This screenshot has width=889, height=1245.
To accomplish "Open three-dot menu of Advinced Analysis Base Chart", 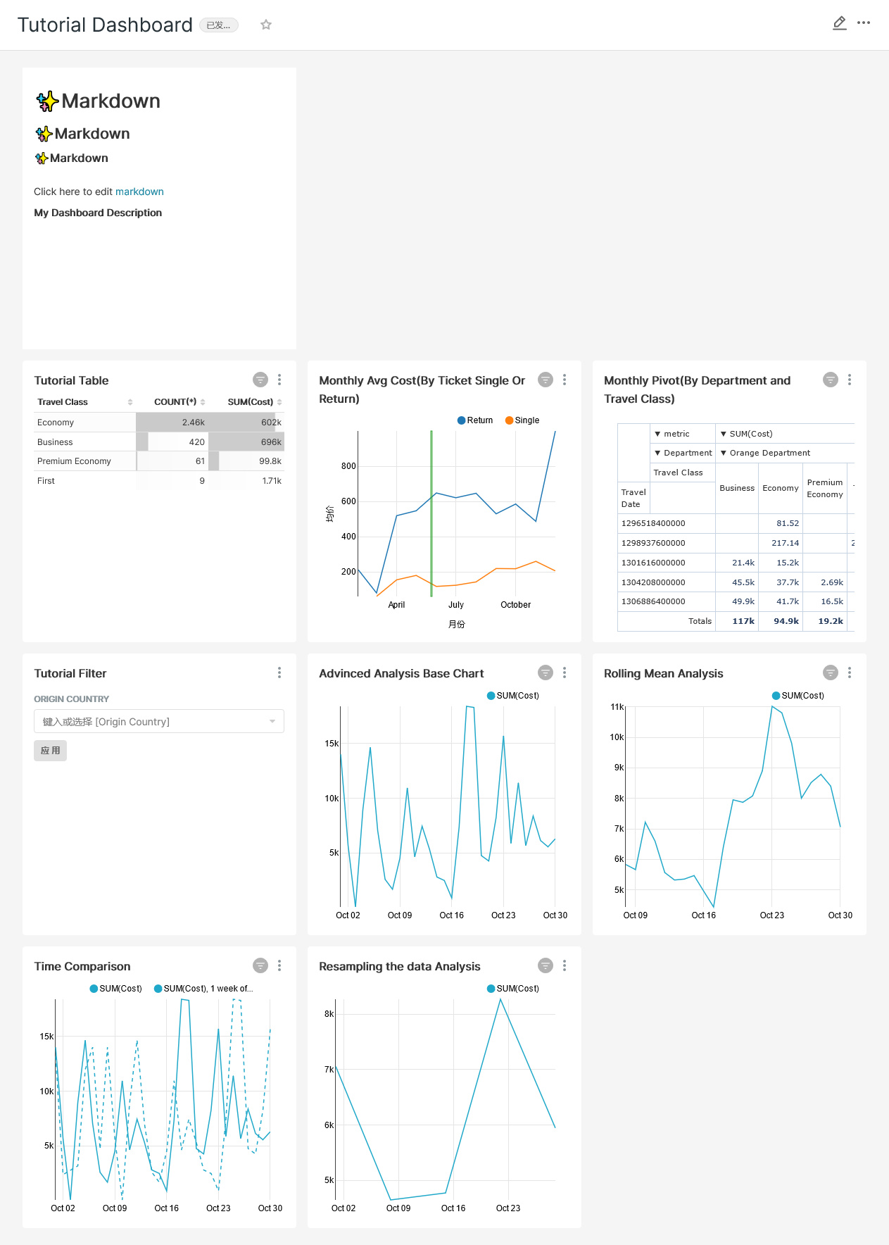I will tap(565, 672).
